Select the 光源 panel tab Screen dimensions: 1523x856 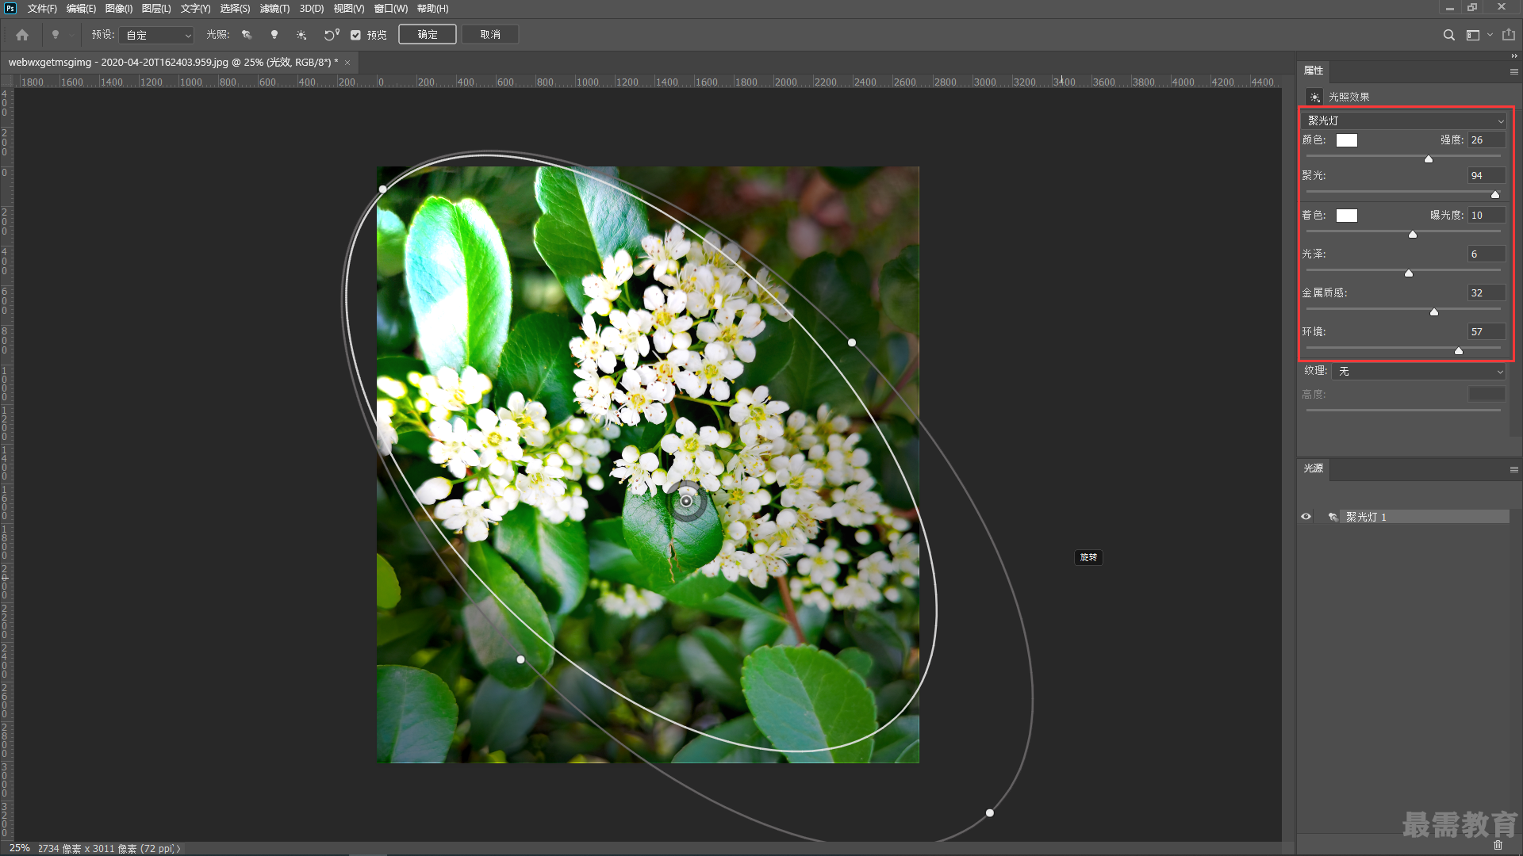click(x=1314, y=468)
